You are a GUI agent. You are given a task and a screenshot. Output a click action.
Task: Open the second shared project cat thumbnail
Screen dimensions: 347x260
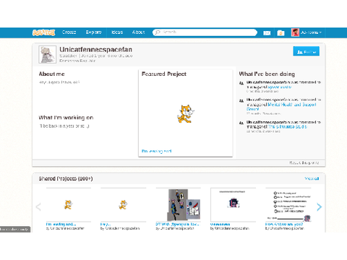coord(123,204)
